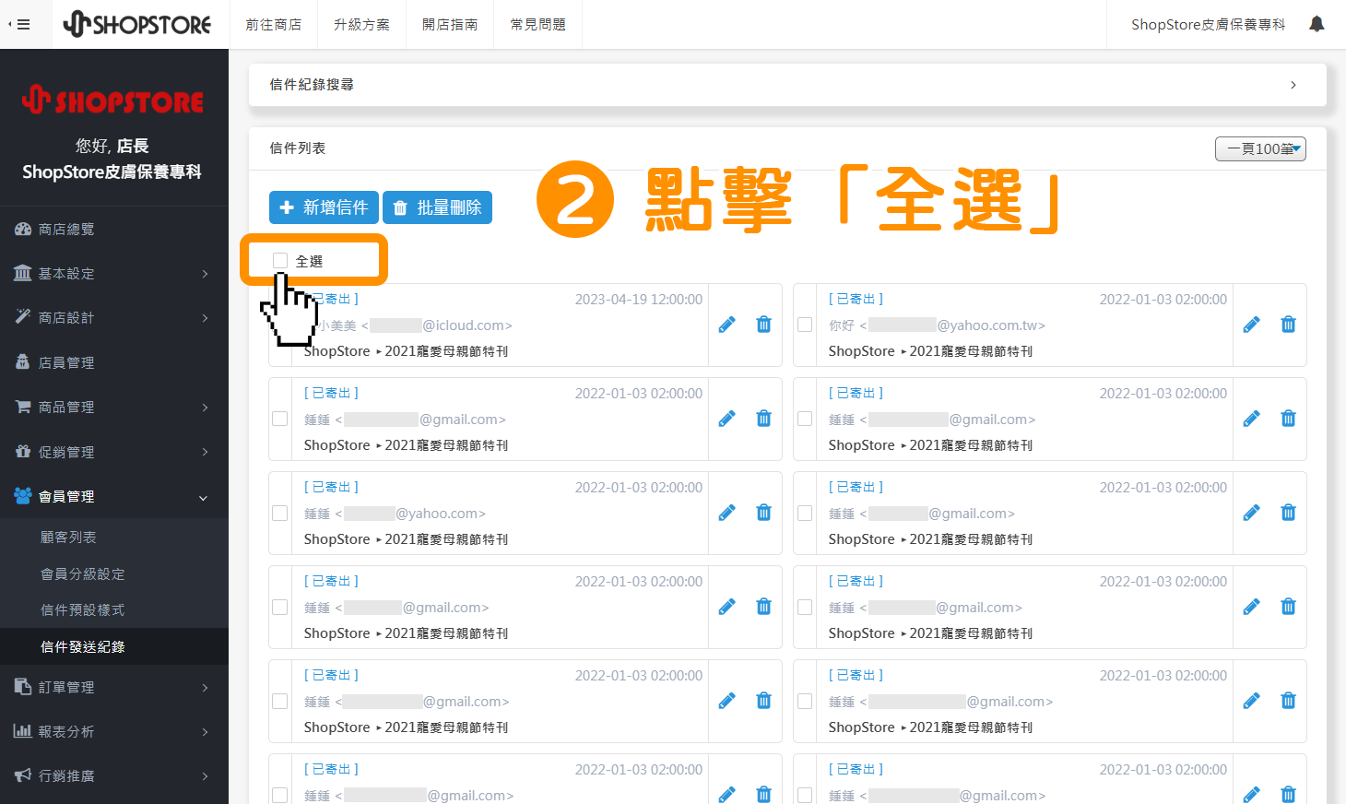Expand the 訂單管理 chevron
The height and width of the screenshot is (804, 1346).
tap(205, 688)
